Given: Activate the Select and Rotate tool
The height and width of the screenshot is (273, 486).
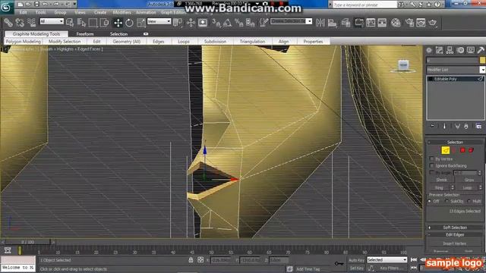Looking at the screenshot, I should coord(129,23).
